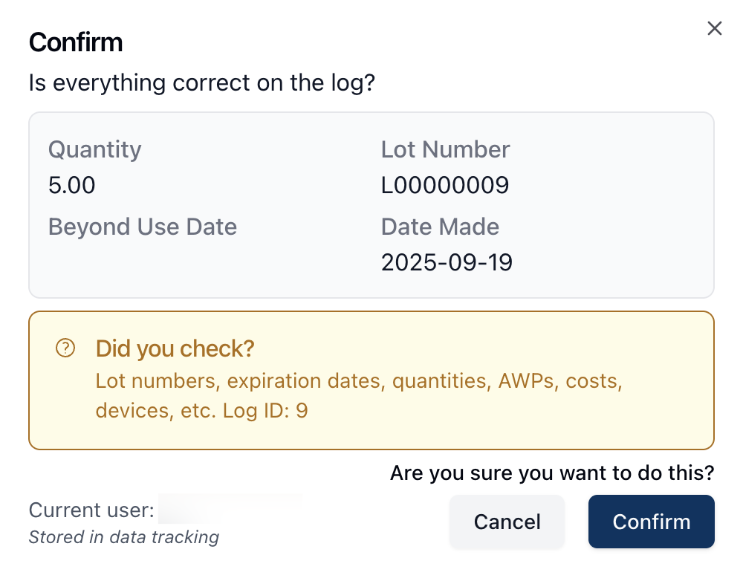The width and height of the screenshot is (743, 581).
Task: Click the Lot Number value L00000009
Action: pos(445,185)
